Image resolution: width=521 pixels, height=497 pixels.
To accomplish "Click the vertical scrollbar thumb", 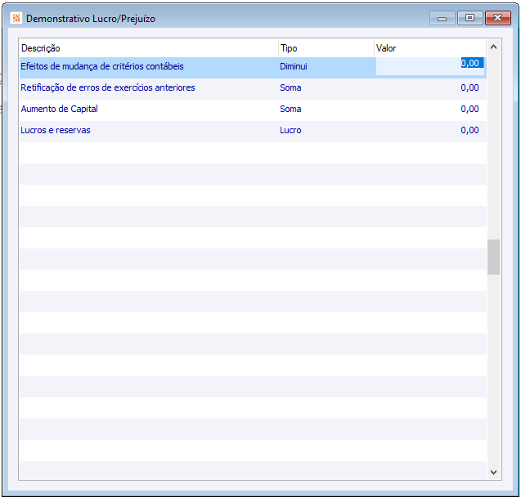I will click(493, 257).
